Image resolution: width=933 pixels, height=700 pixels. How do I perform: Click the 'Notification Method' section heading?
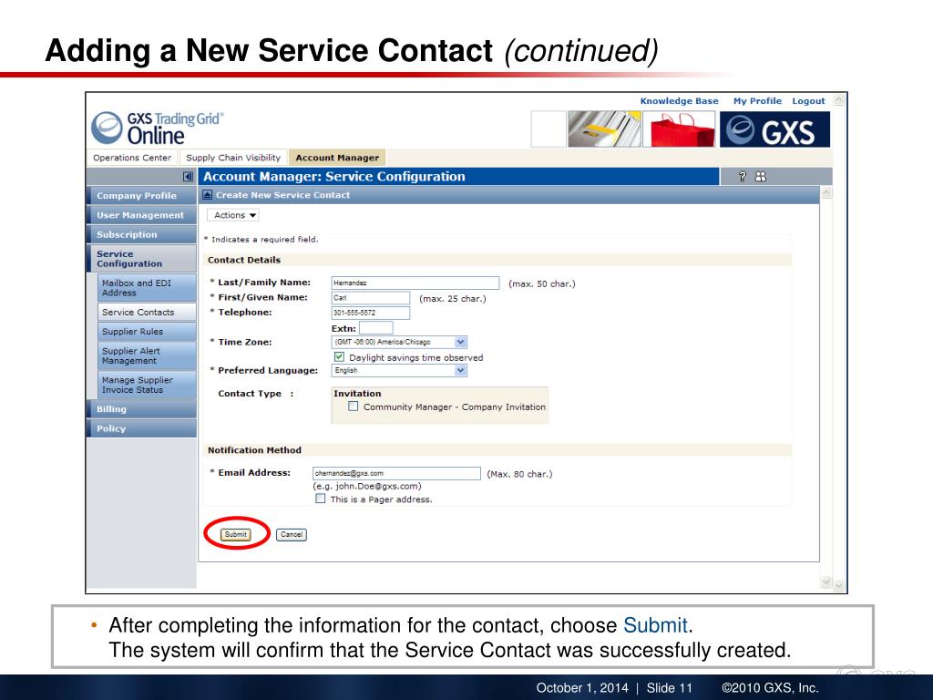click(x=254, y=450)
